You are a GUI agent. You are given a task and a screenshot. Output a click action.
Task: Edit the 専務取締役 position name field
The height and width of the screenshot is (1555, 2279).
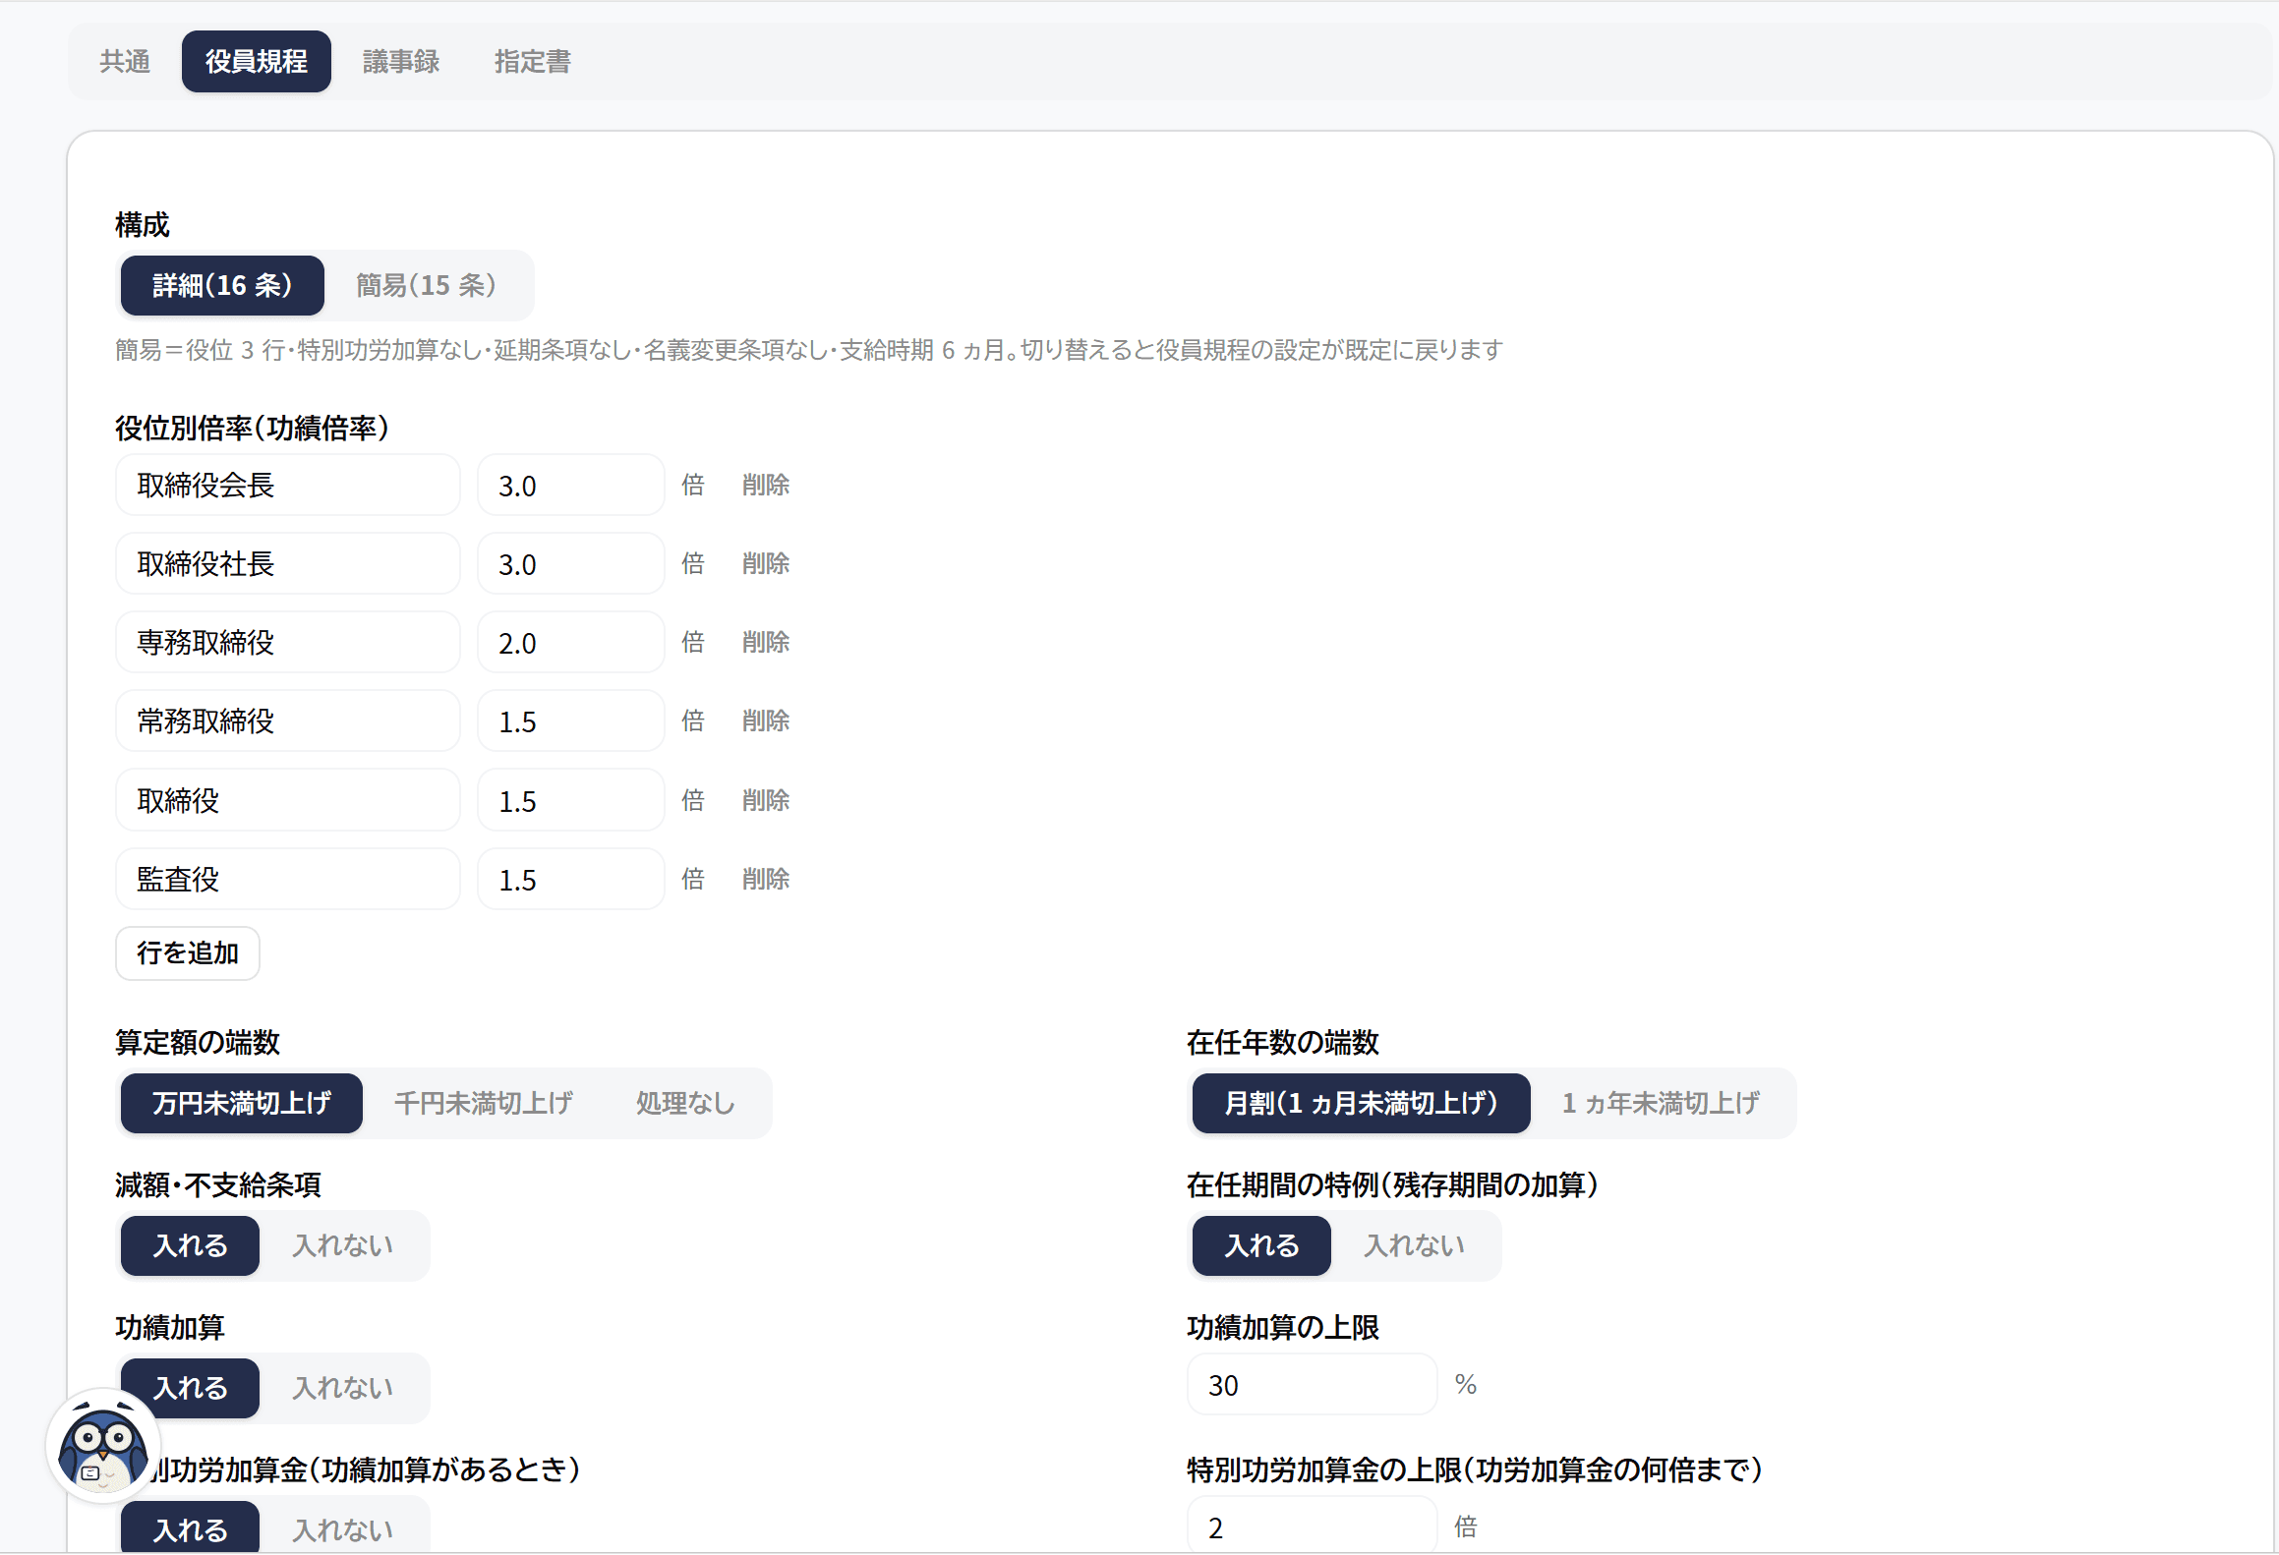(288, 643)
